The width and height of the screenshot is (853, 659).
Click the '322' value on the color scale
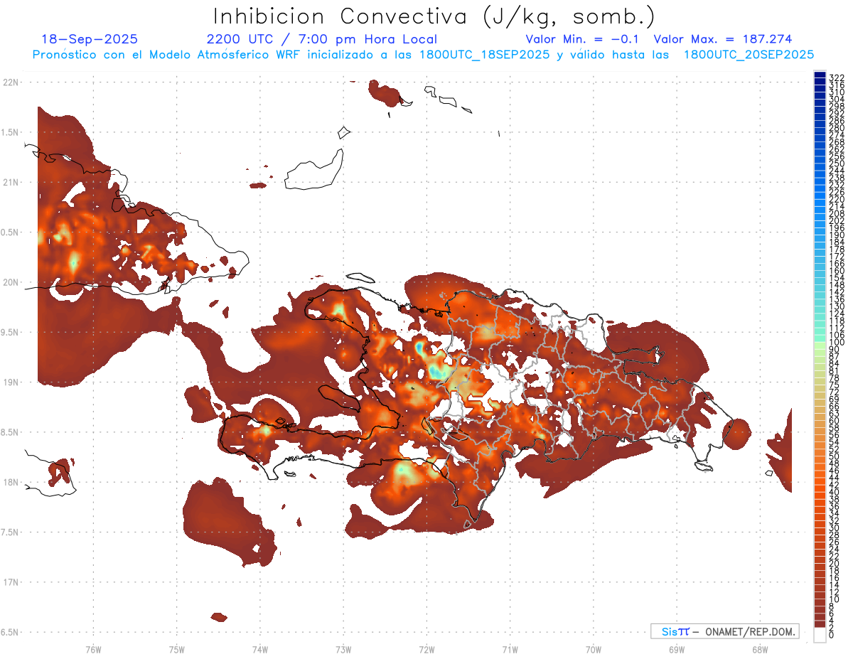coord(837,77)
